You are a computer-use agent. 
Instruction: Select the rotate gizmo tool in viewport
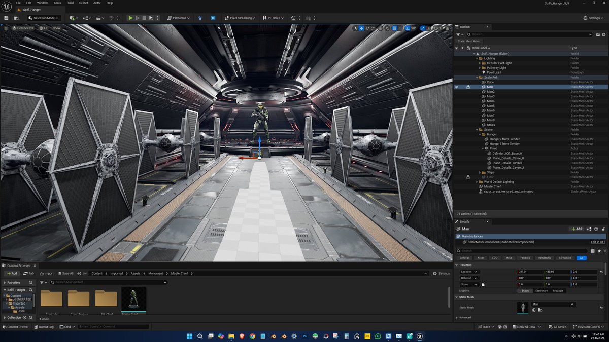pos(367,28)
